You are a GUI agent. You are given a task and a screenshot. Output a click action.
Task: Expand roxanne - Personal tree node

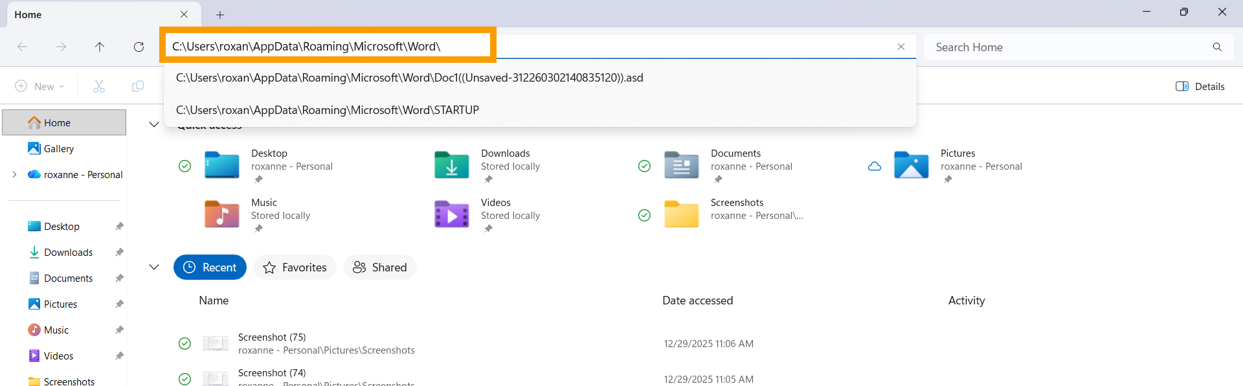point(14,175)
